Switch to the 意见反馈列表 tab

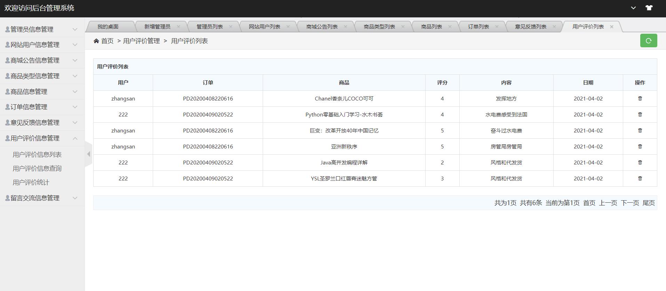tap(531, 26)
